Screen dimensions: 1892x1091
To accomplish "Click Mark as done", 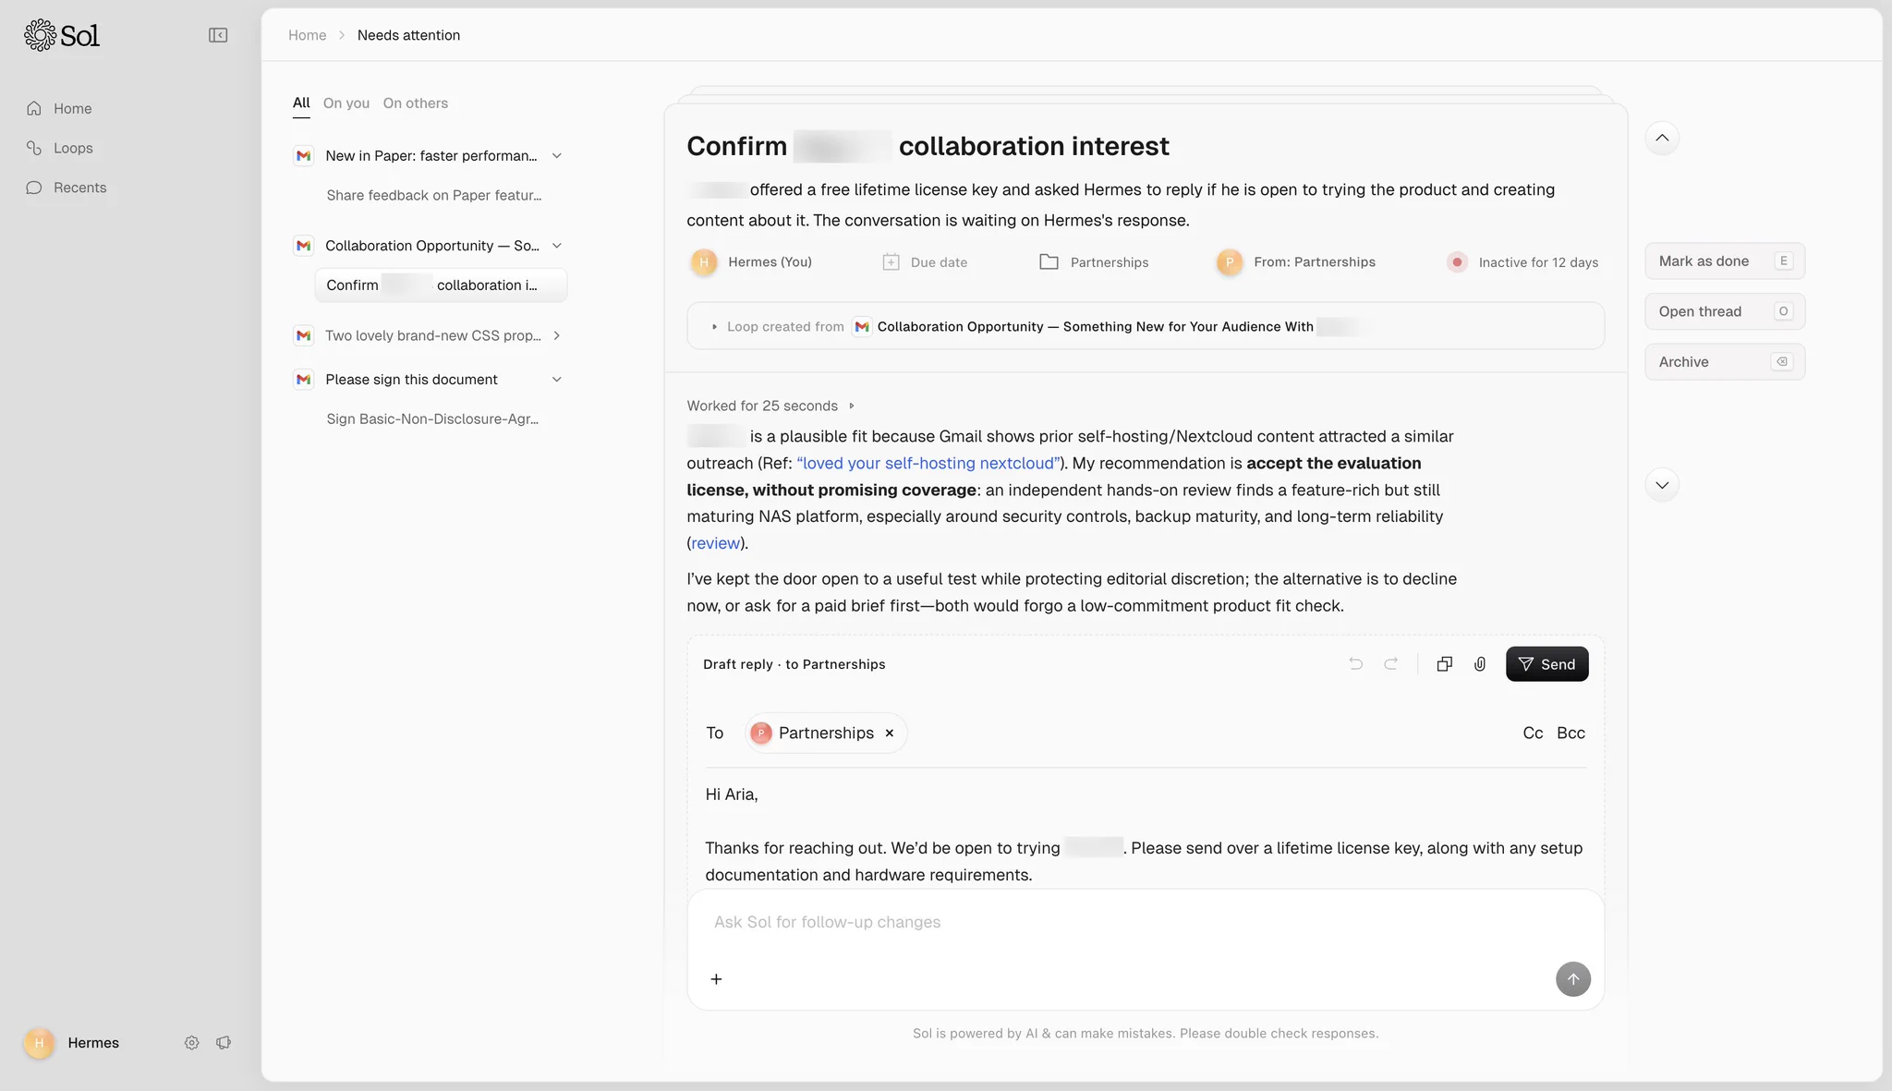I will tap(1724, 261).
